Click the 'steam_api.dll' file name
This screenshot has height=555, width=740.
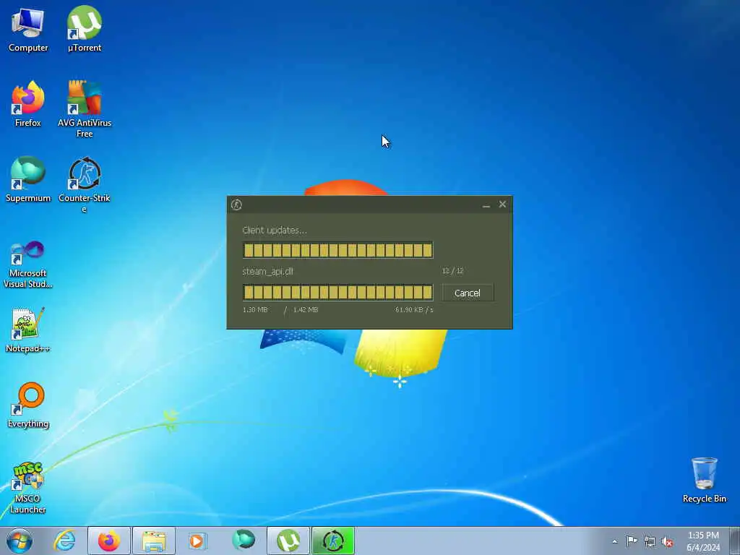(267, 272)
